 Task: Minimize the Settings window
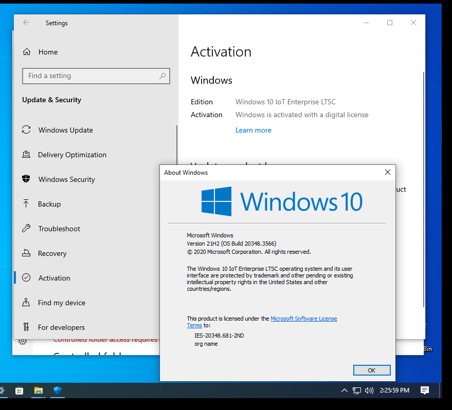coord(366,23)
